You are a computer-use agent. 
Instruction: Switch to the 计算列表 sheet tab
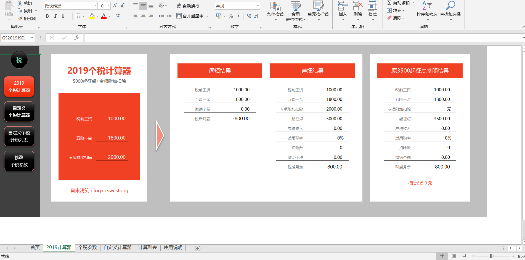pyautogui.click(x=148, y=248)
